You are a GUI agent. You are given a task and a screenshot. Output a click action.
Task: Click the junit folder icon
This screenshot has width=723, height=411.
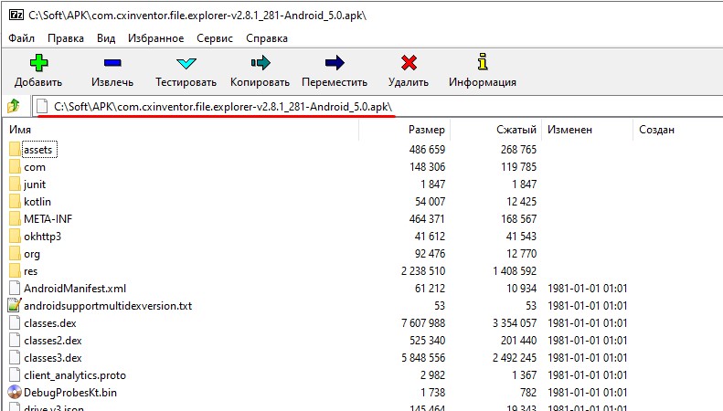(x=15, y=184)
